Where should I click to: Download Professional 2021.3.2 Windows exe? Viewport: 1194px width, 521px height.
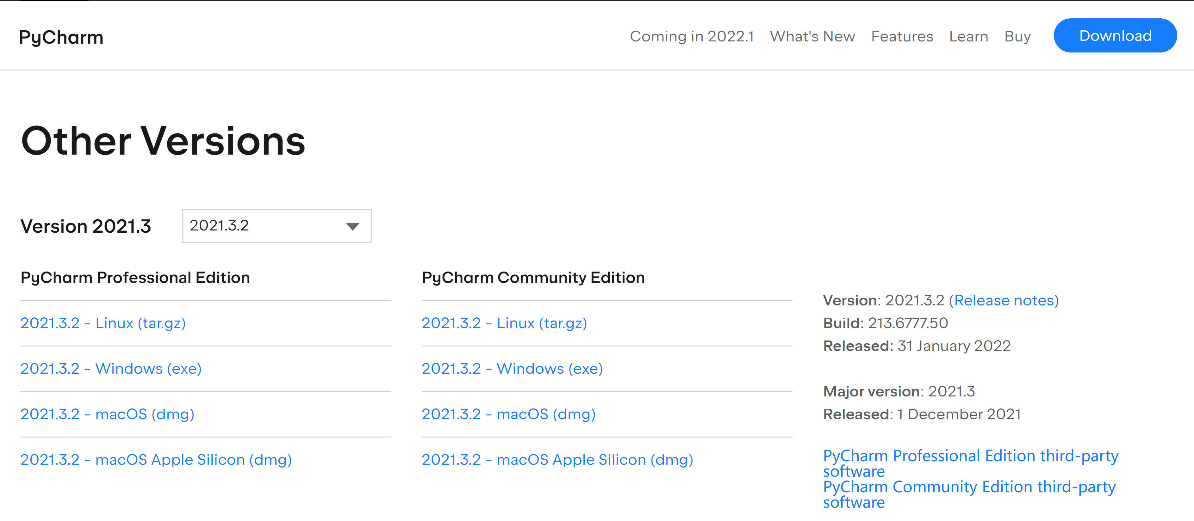pyautogui.click(x=111, y=369)
